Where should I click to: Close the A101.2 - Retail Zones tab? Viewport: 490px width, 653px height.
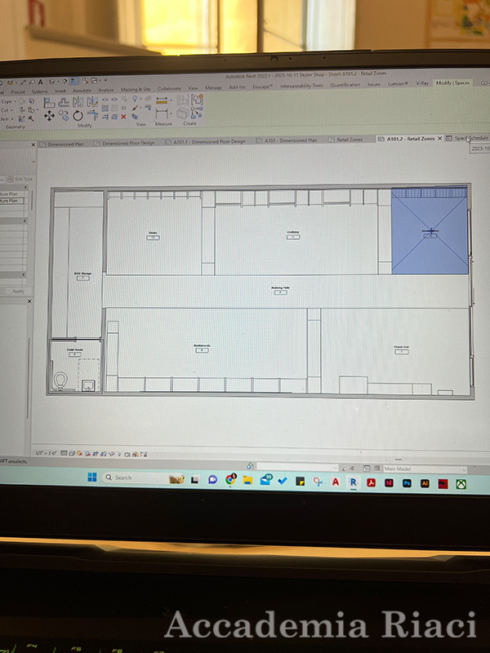[439, 138]
